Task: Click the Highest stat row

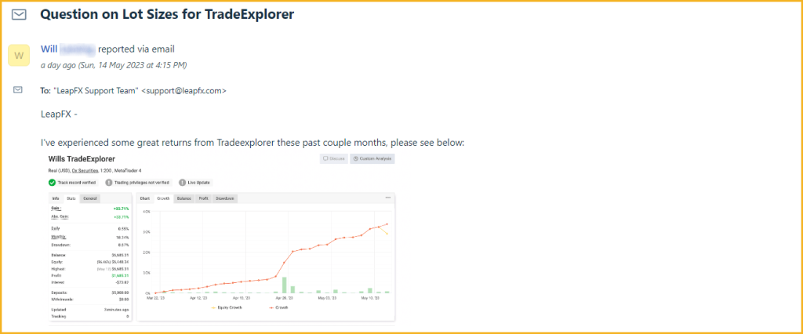Action: [89, 269]
